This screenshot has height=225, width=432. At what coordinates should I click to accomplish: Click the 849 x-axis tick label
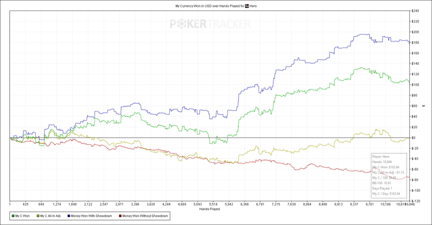[41, 205]
